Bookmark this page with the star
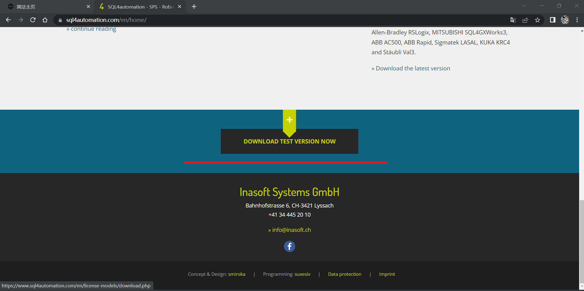 tap(537, 20)
